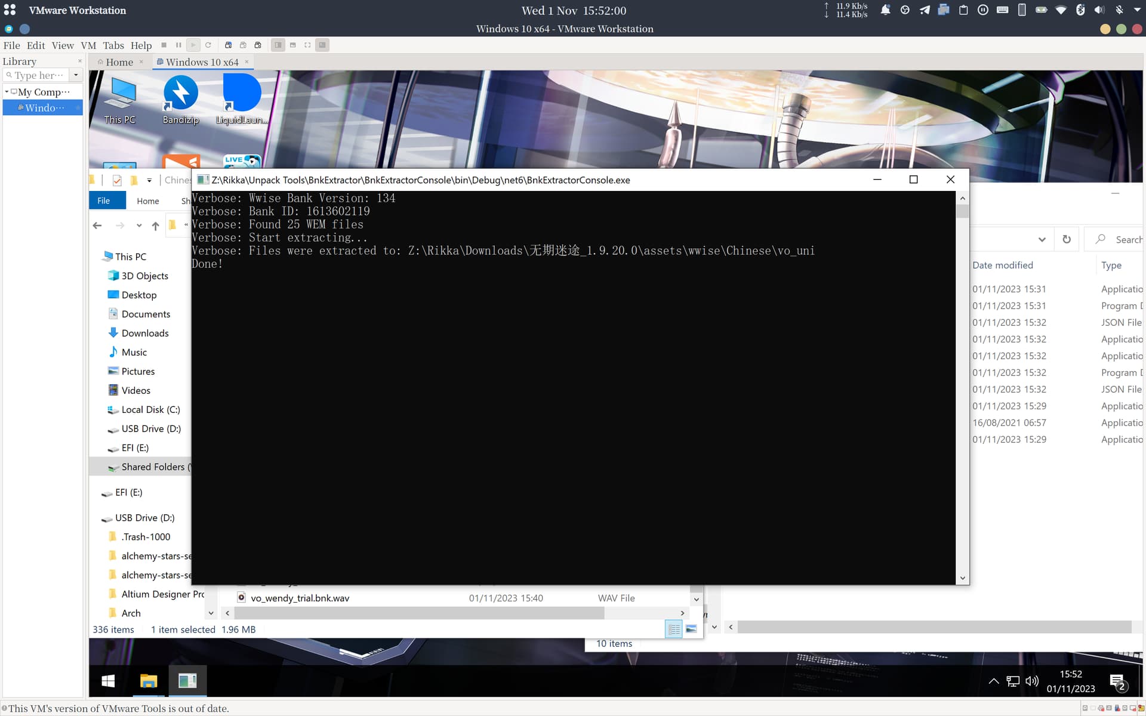Click the console window vertical scrollbar down arrow

[x=962, y=578]
